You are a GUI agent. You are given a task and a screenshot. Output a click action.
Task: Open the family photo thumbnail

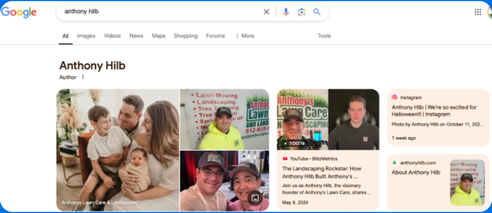pyautogui.click(x=118, y=150)
